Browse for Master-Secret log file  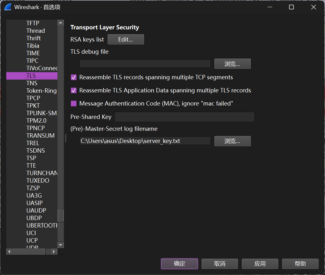point(232,141)
